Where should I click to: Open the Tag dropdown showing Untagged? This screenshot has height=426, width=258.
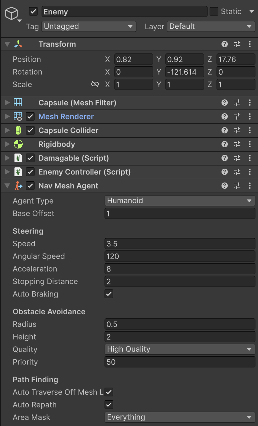[89, 26]
